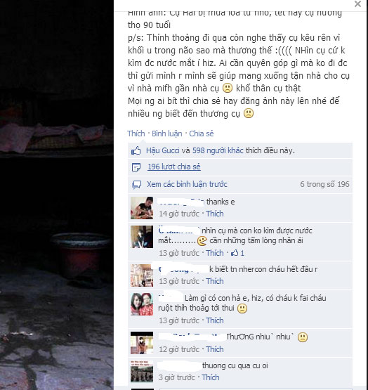Click avatar beside 'thuong cu qua' comment

[142, 372]
